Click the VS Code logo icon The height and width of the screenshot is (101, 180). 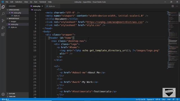pyautogui.click(x=2, y=2)
